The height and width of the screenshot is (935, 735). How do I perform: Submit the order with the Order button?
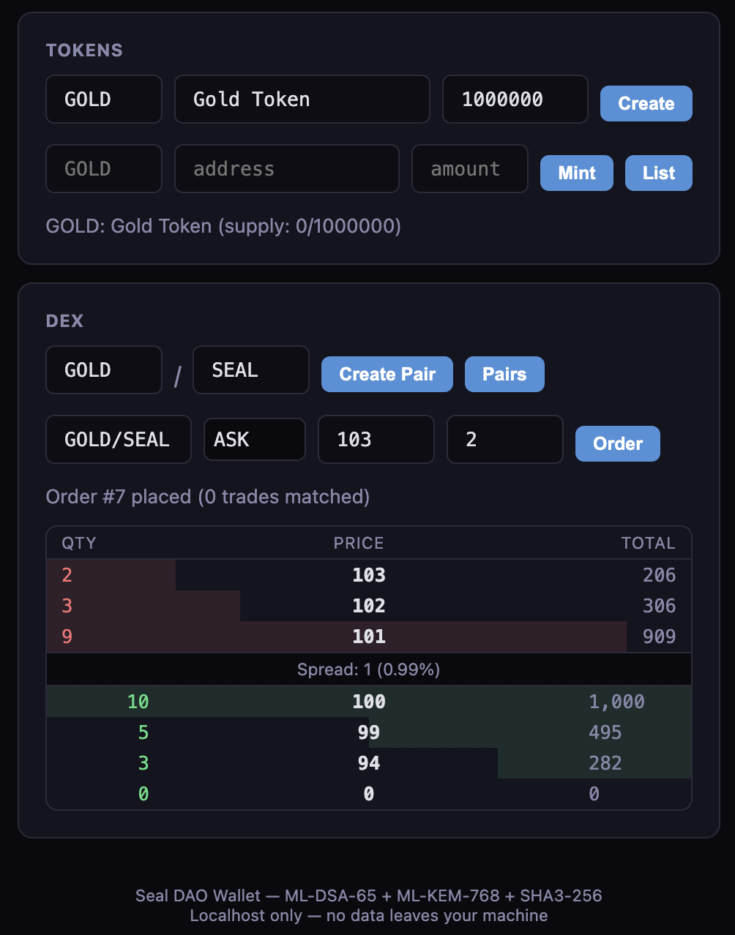(x=616, y=443)
